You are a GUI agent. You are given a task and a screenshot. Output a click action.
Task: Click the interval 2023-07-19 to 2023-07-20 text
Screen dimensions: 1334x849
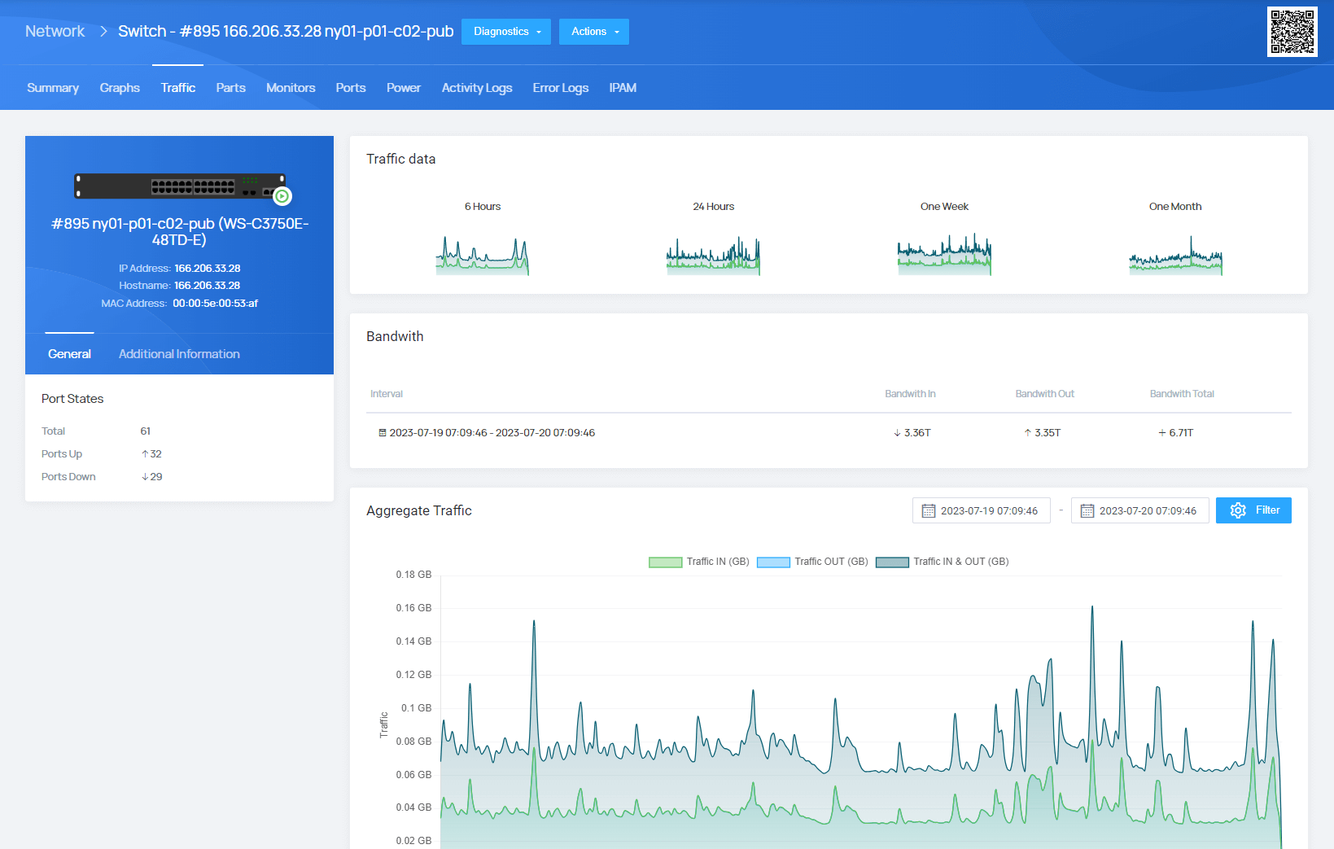tap(492, 433)
